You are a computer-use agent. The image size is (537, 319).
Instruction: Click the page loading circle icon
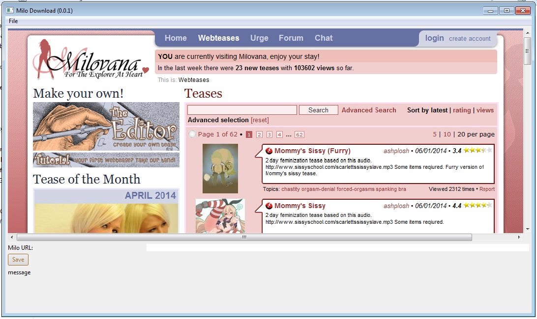192,134
